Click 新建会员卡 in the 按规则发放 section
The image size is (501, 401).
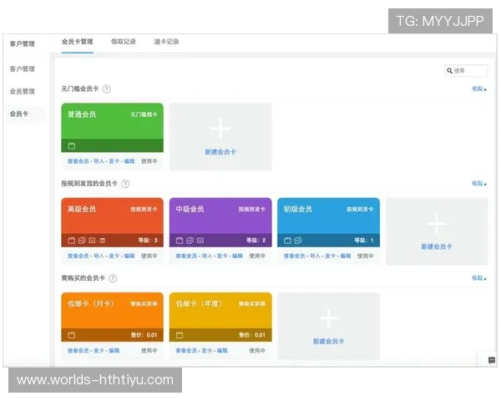[x=437, y=246]
